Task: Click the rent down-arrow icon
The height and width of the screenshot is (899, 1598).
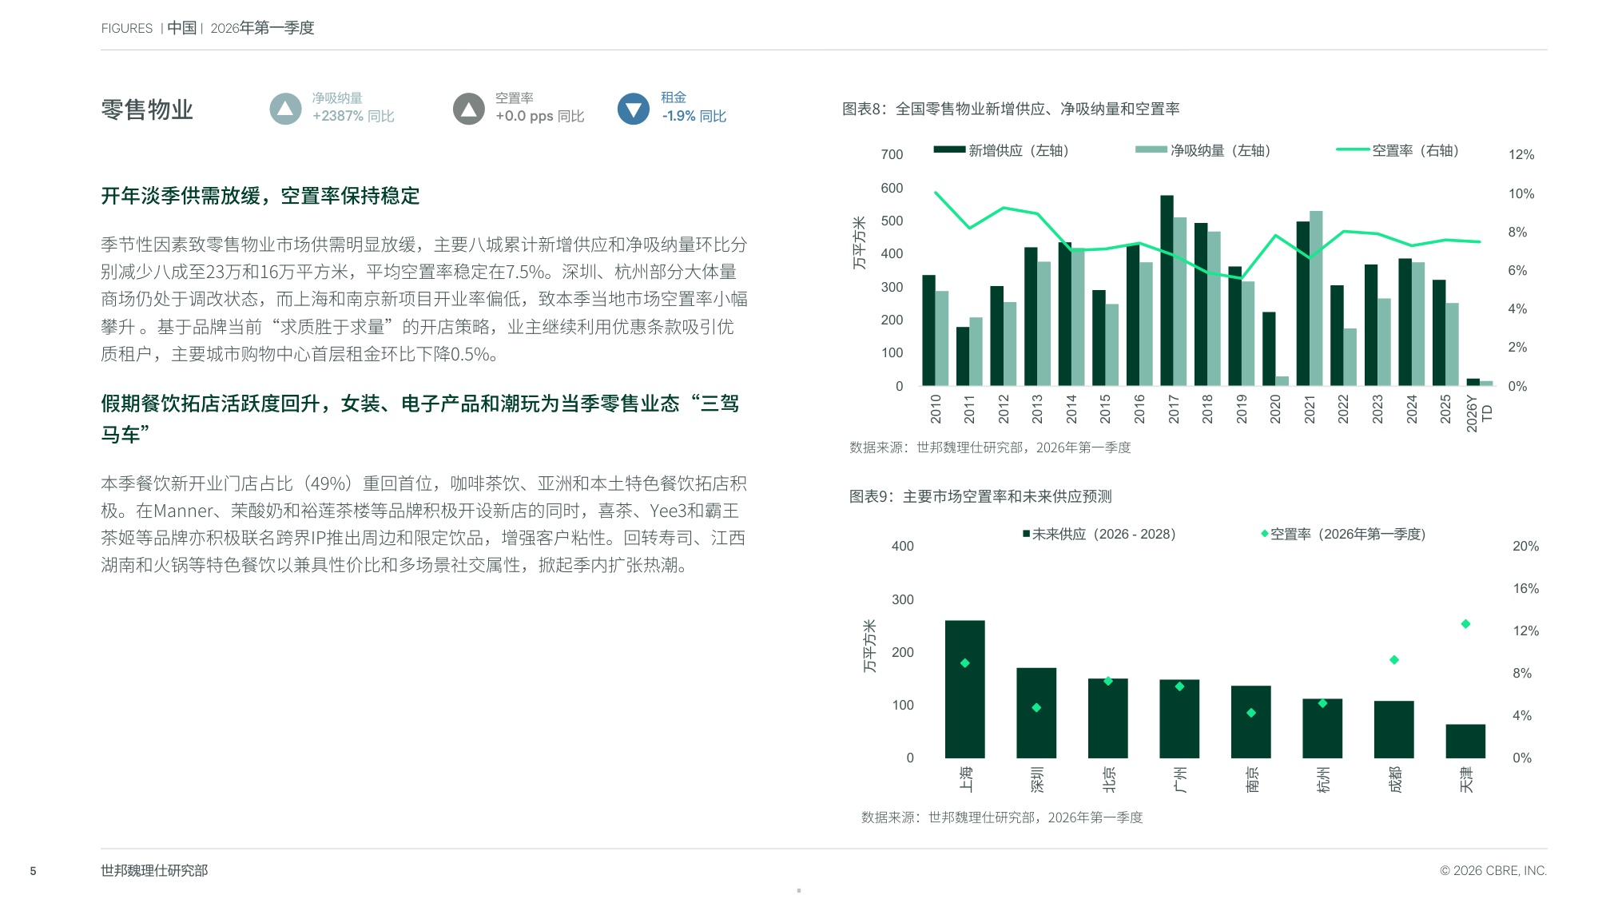Action: 634,109
